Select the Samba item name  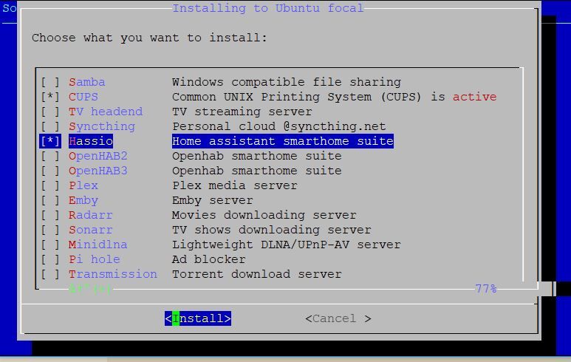tap(87, 82)
